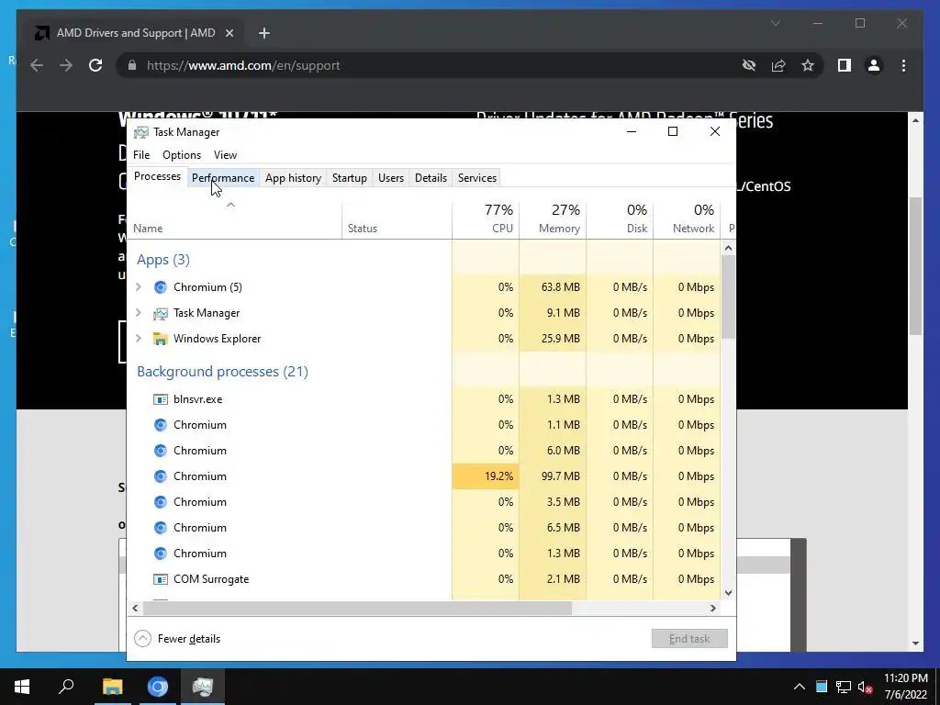
Task: Open the taskbar clock and date
Action: click(x=906, y=687)
